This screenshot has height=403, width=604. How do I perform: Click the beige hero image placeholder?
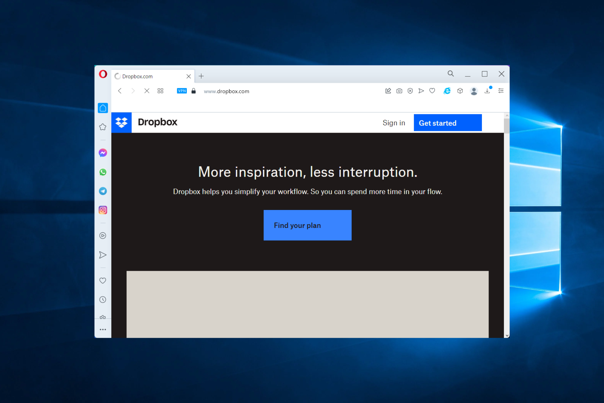tap(308, 304)
